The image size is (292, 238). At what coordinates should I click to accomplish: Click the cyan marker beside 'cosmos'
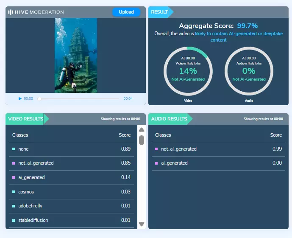(14, 192)
